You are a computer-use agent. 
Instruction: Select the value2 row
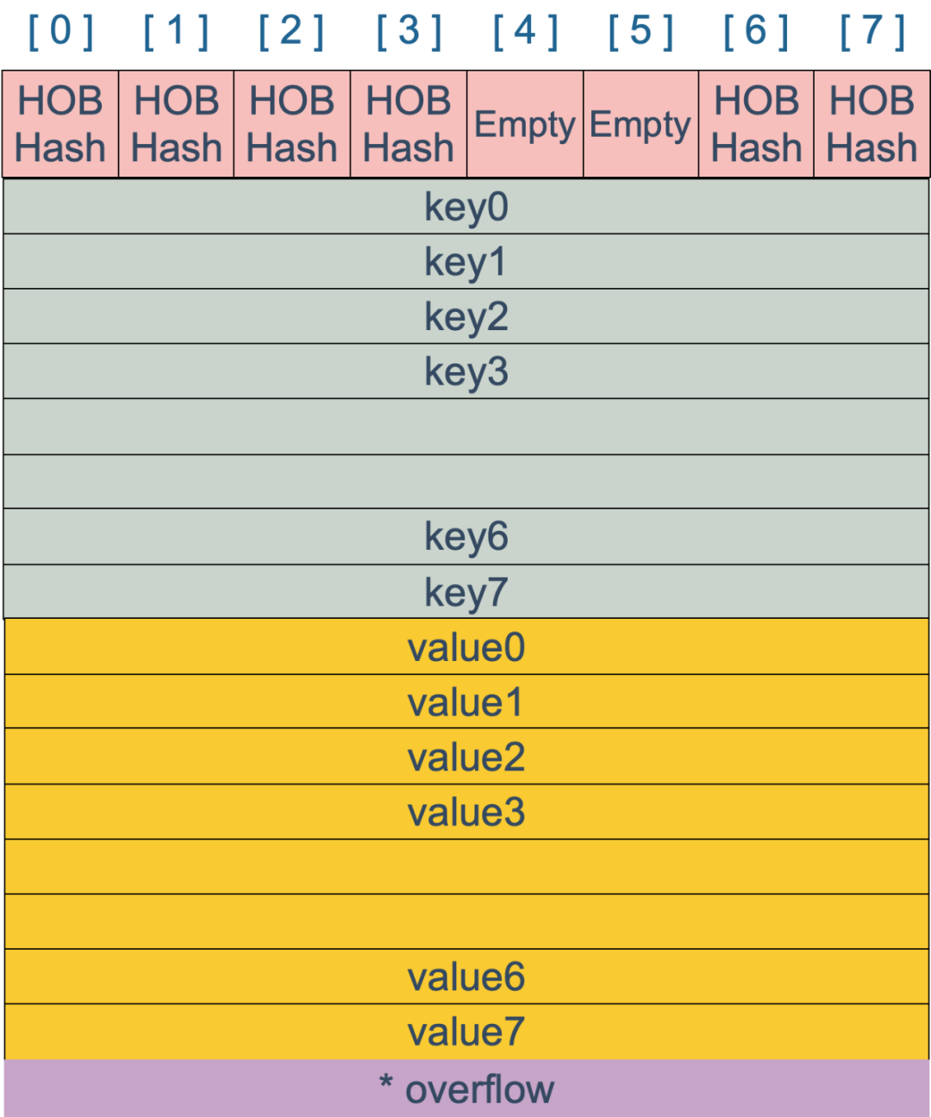[465, 757]
